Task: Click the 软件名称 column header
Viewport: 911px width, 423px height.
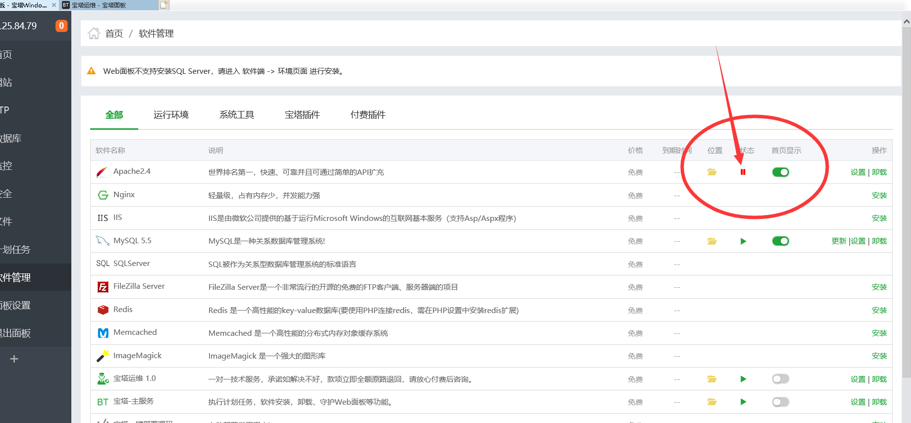Action: (110, 150)
